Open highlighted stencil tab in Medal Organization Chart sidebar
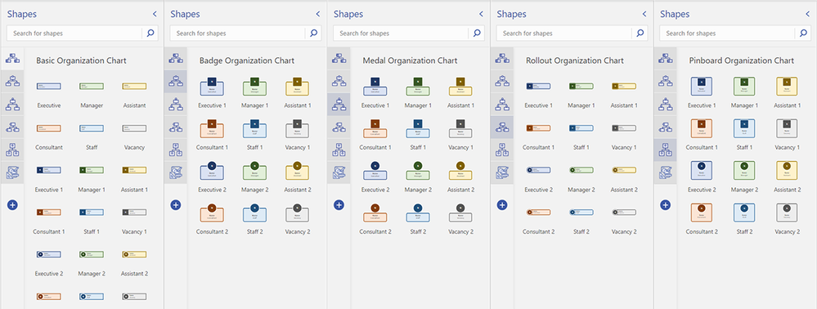Image resolution: width=817 pixels, height=309 pixels. pos(339,105)
